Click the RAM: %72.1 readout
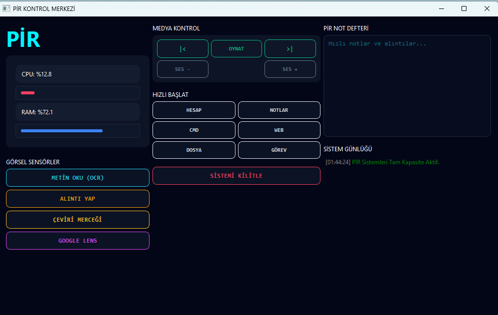Viewport: 498px width, 315px height. click(77, 112)
